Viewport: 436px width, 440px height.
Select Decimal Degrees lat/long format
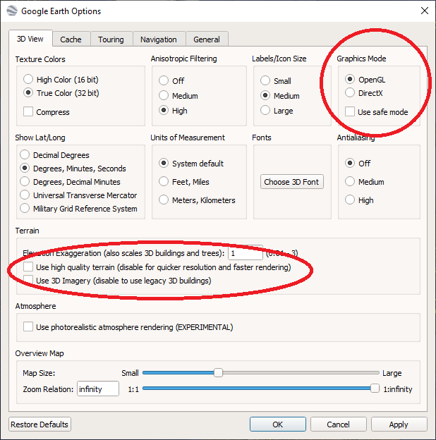pyautogui.click(x=25, y=154)
